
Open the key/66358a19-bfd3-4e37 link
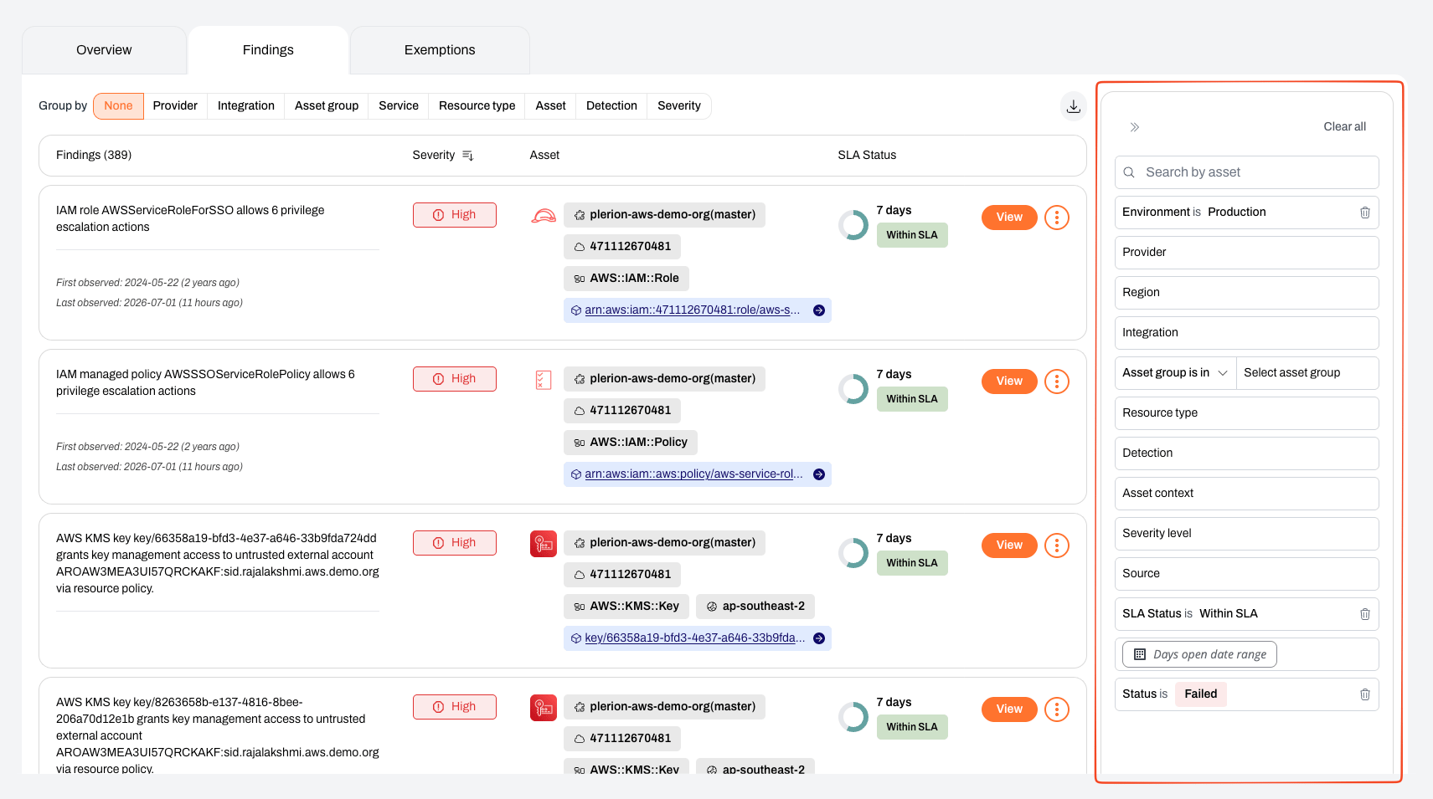[x=695, y=638]
